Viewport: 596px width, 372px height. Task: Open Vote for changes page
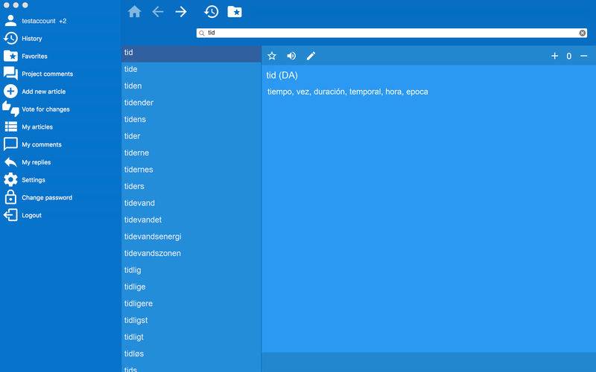[x=45, y=109]
